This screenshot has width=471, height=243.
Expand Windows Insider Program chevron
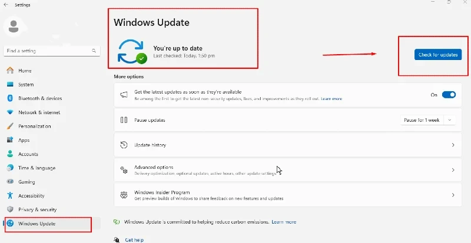pyautogui.click(x=453, y=195)
